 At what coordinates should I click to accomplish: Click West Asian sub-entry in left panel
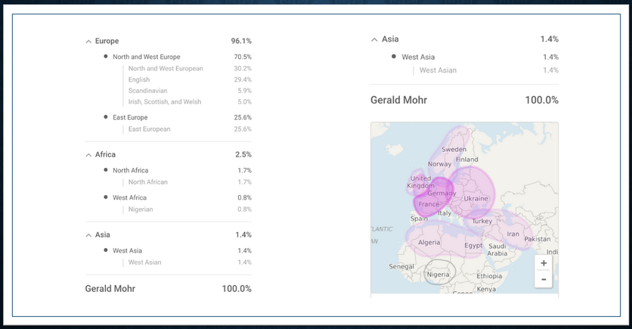[x=144, y=262]
